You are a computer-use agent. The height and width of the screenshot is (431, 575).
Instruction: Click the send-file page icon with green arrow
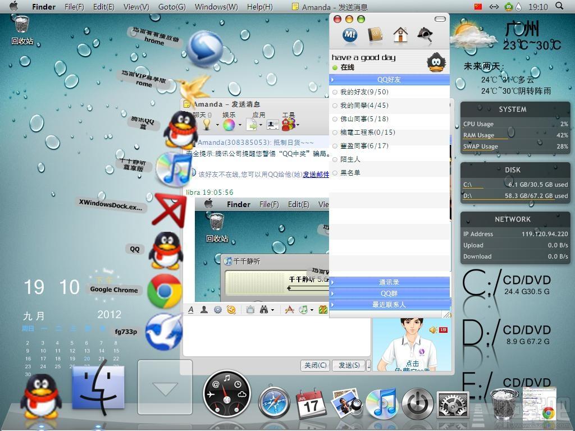point(253,125)
